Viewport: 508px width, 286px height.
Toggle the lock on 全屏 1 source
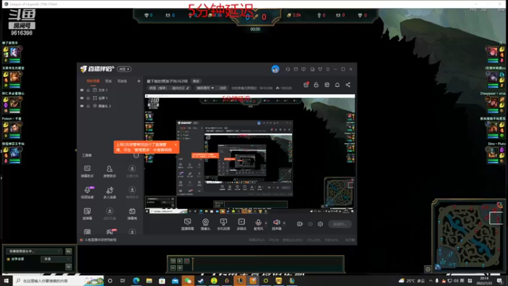pyautogui.click(x=88, y=98)
